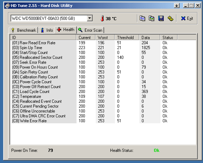
Task: Save results with the floppy disk icon
Action: pos(161,18)
